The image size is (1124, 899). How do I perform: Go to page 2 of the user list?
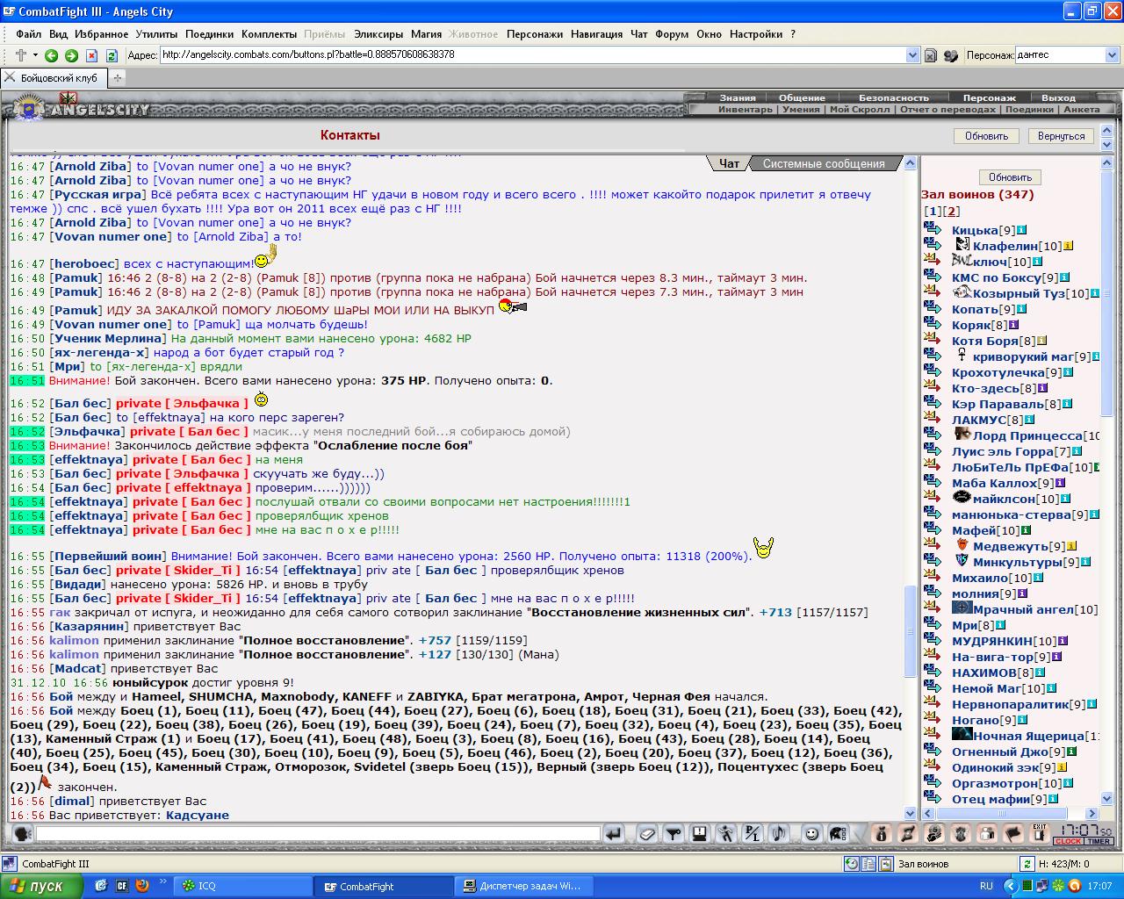pyautogui.click(x=953, y=212)
